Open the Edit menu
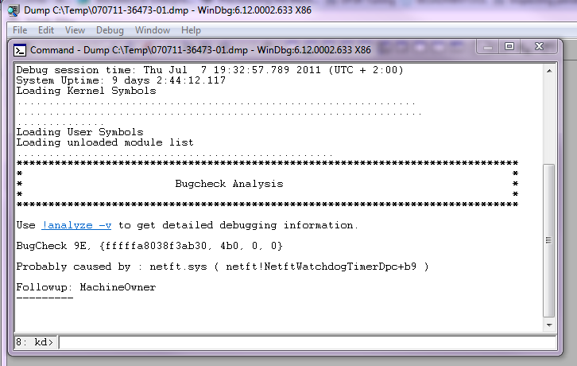The height and width of the screenshot is (366, 577). click(46, 30)
